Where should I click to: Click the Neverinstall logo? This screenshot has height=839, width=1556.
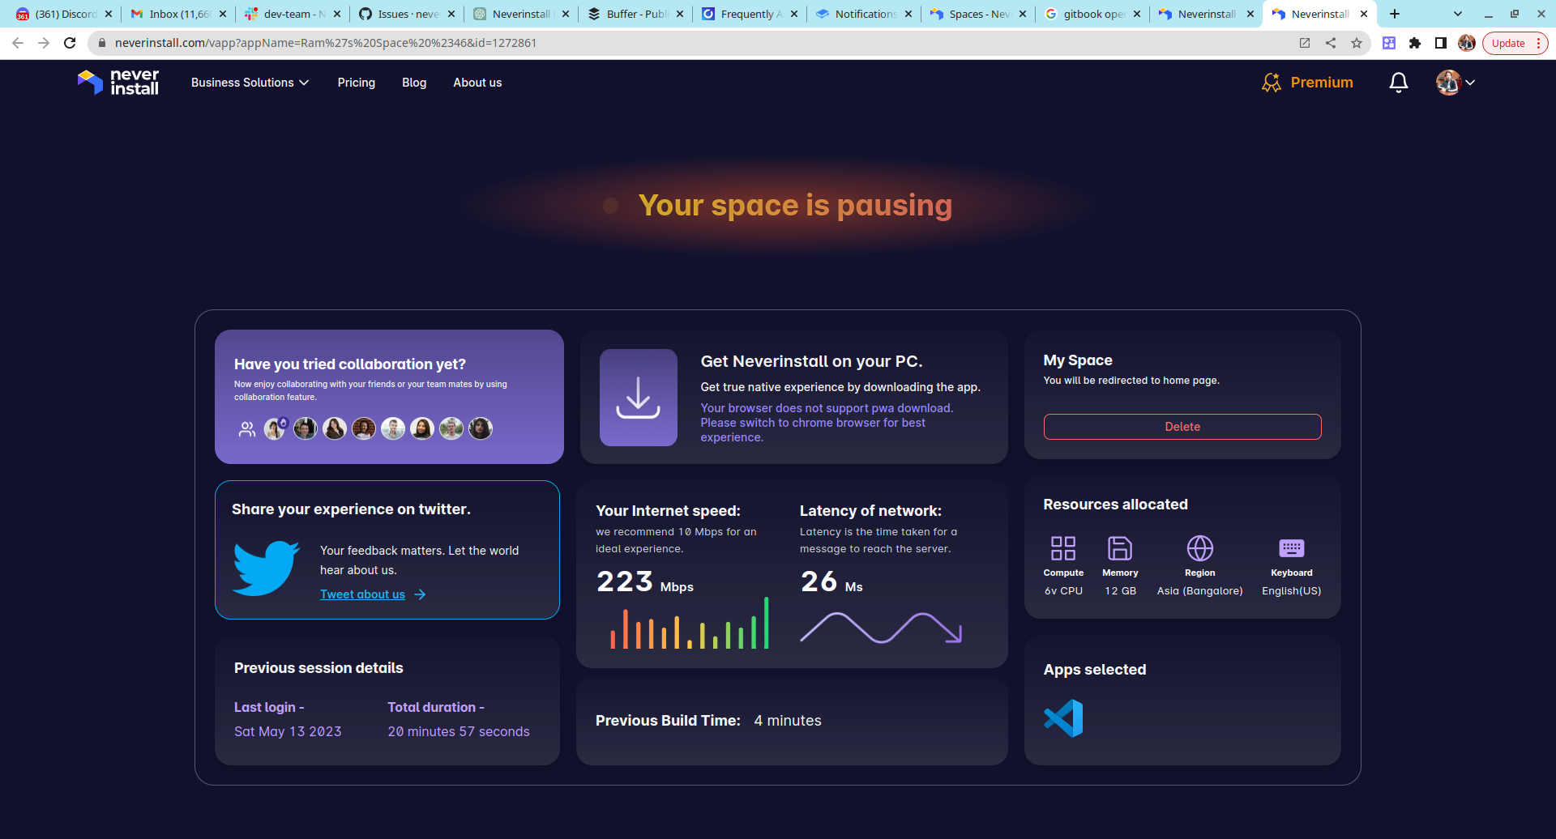(118, 83)
